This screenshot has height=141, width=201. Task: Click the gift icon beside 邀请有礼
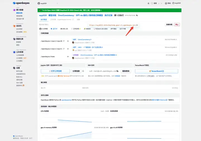point(23,85)
